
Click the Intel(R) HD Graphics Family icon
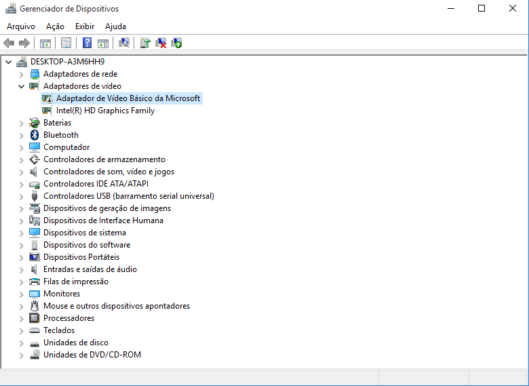[47, 111]
